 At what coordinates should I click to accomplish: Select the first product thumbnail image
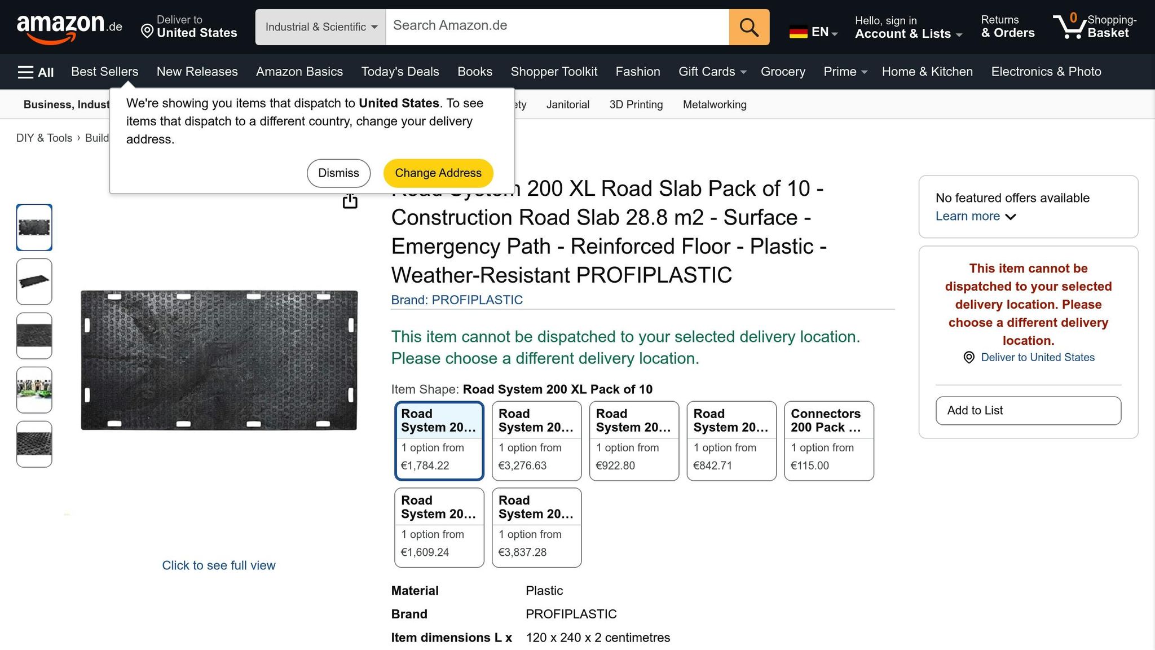point(34,227)
